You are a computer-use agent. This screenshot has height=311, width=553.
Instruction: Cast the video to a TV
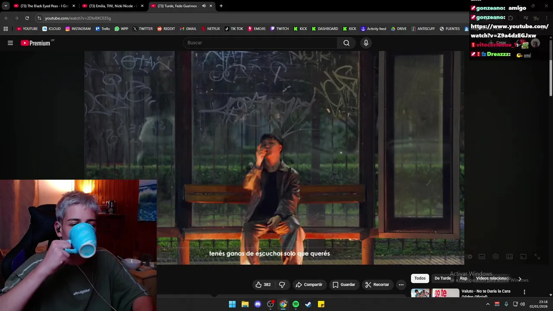(x=523, y=257)
